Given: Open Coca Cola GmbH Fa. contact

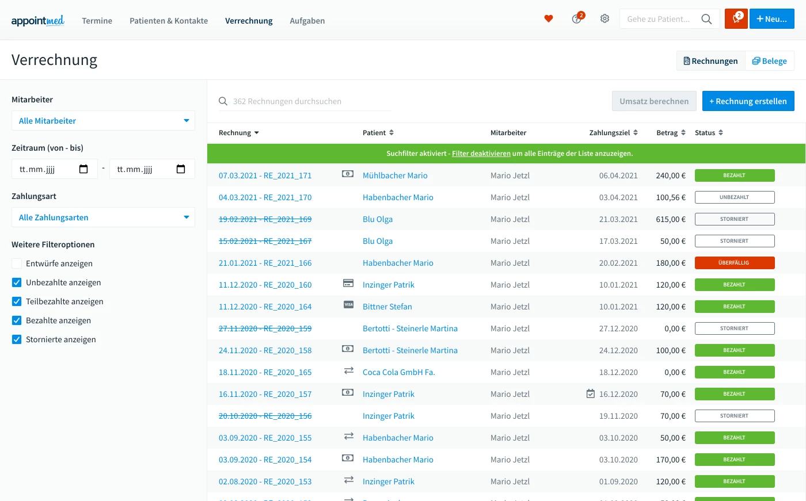Looking at the screenshot, I should [x=399, y=372].
